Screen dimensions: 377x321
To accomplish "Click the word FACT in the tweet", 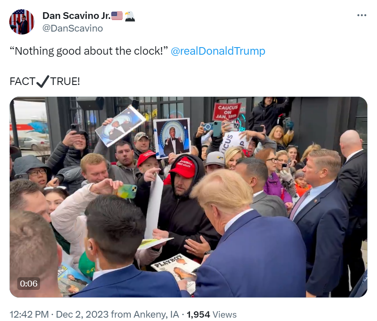I will [x=23, y=81].
